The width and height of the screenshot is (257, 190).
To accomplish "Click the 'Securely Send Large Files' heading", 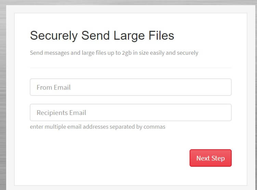I will (x=102, y=36).
